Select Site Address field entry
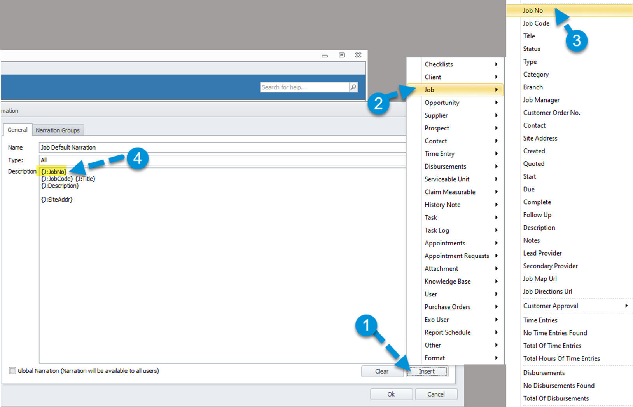The width and height of the screenshot is (633, 407). tap(540, 138)
